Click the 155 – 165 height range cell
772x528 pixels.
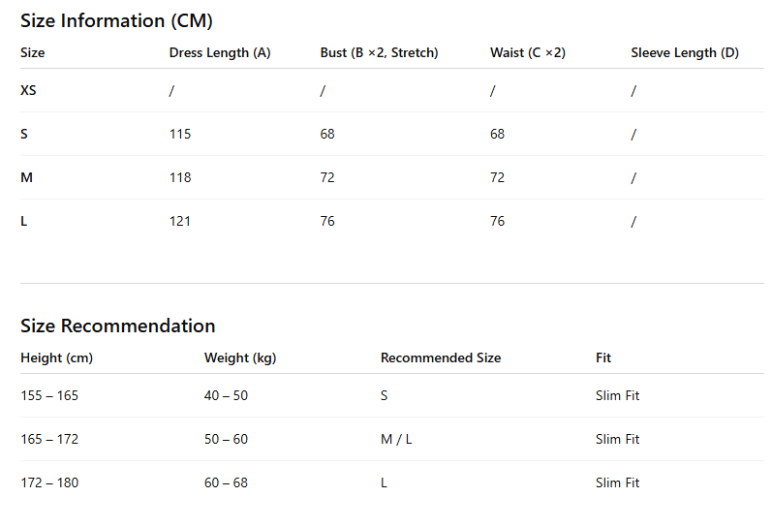pyautogui.click(x=49, y=395)
